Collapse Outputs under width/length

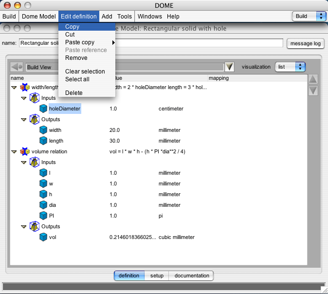coord(24,120)
